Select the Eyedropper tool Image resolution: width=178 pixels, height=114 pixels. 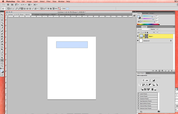pos(2,28)
